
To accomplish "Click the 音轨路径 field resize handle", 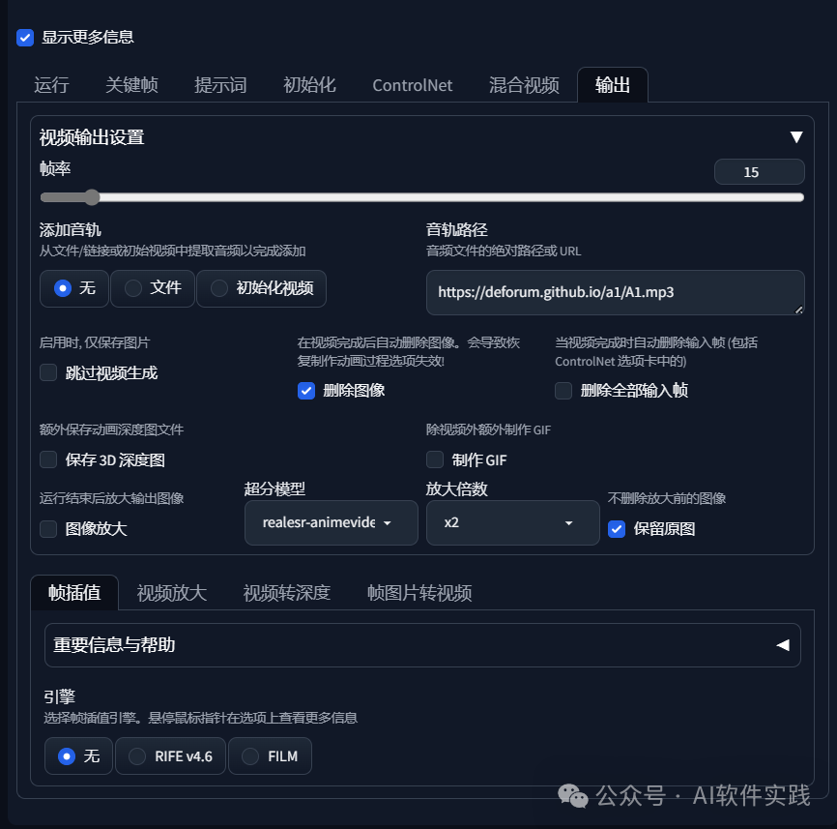I will 798,310.
